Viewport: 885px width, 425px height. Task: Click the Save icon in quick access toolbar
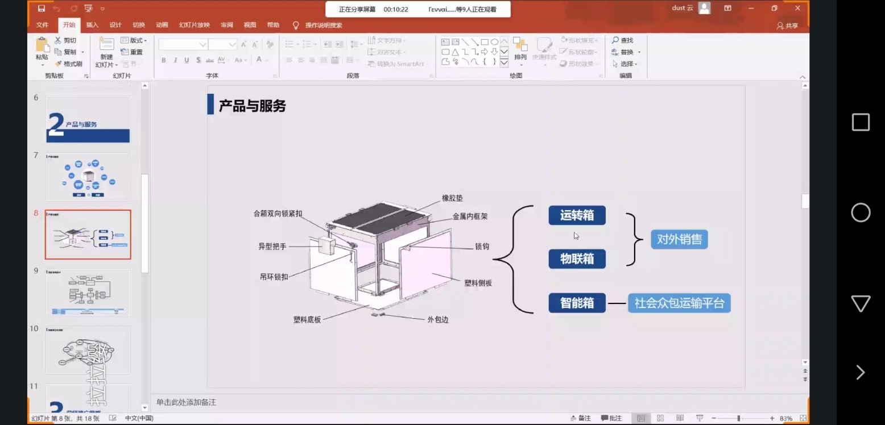(x=42, y=9)
